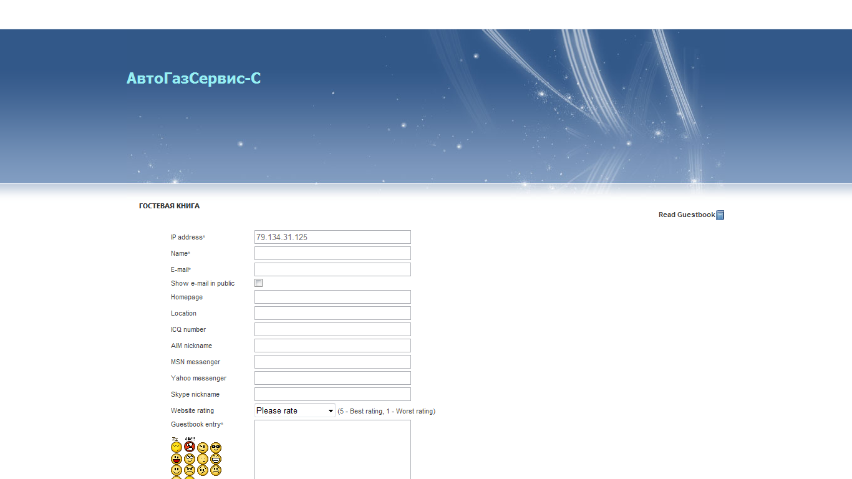Image resolution: width=852 pixels, height=479 pixels.
Task: Click the 'Website rating' label
Action: point(192,410)
